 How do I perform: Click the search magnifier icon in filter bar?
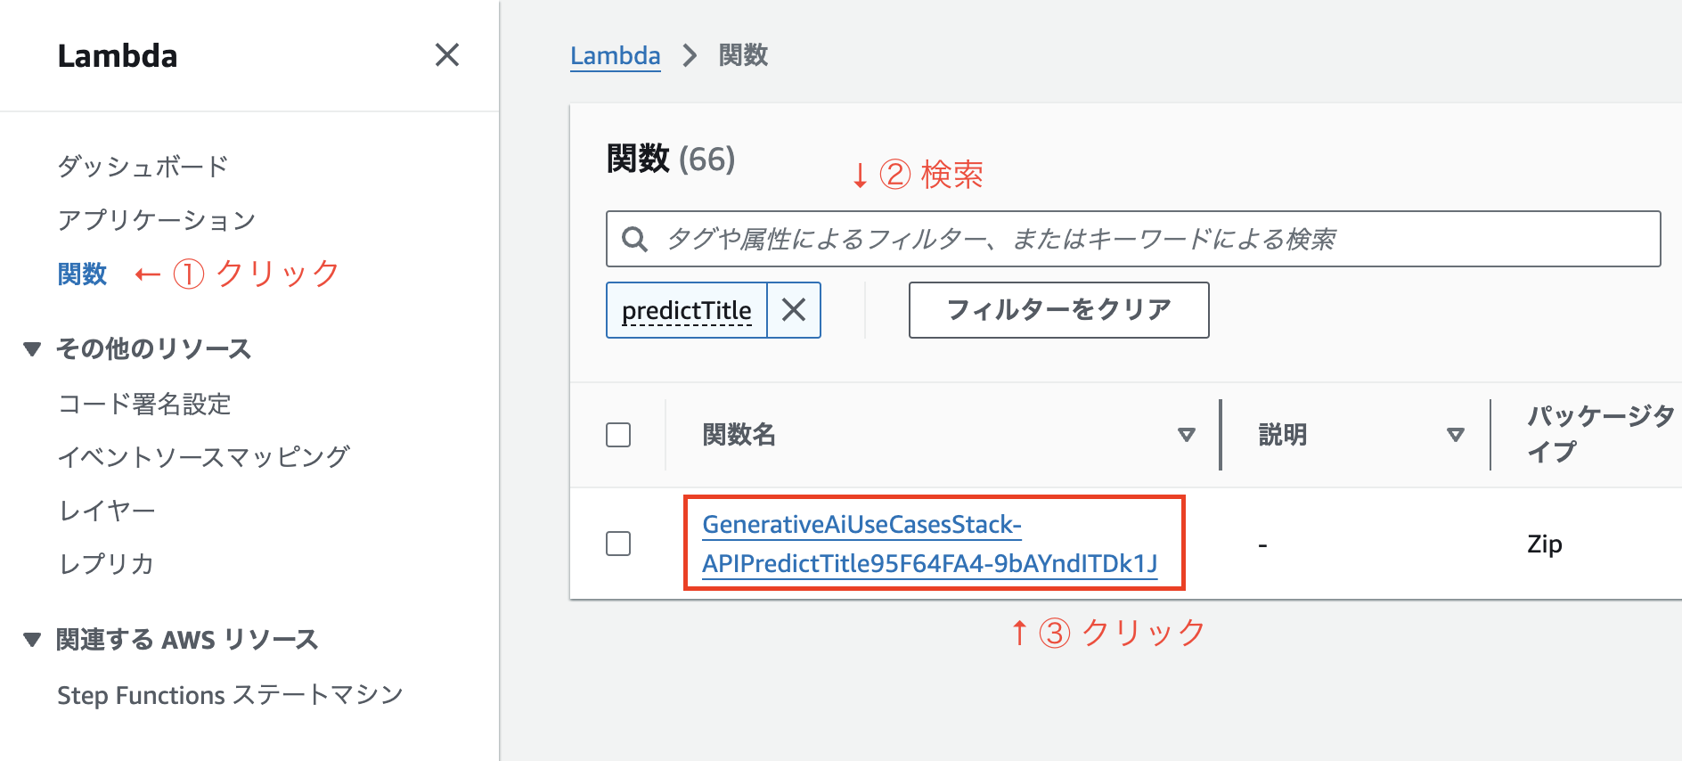coord(636,239)
